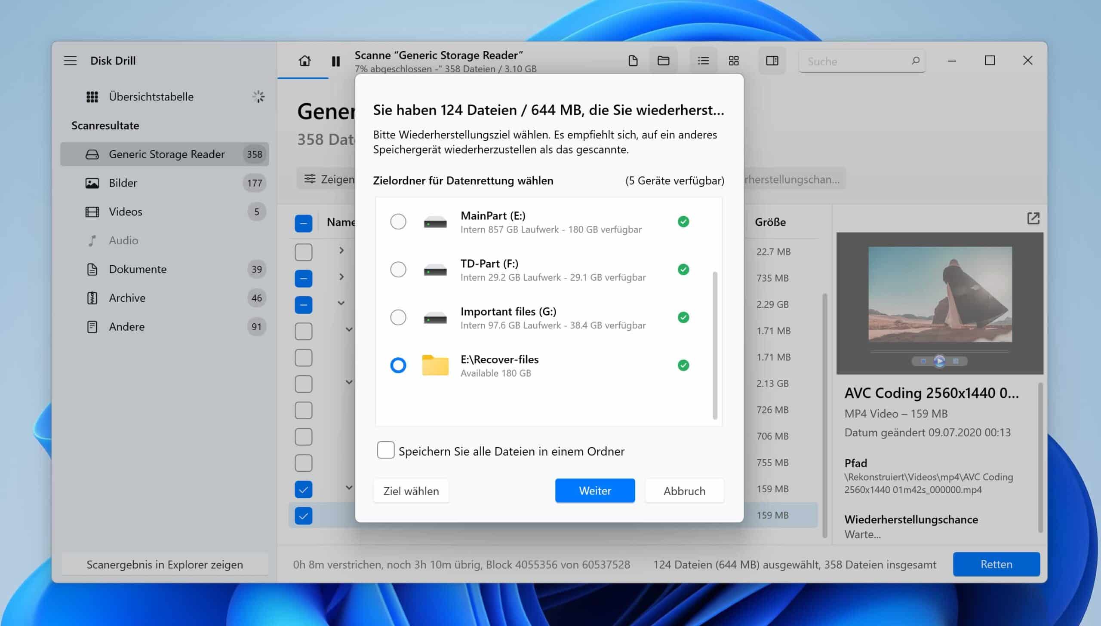The image size is (1101, 626).
Task: Click the Retten recover button
Action: (996, 564)
